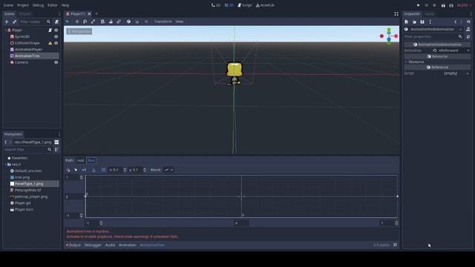Click the pause scene icon
The width and height of the screenshot is (475, 267).
(x=426, y=5)
